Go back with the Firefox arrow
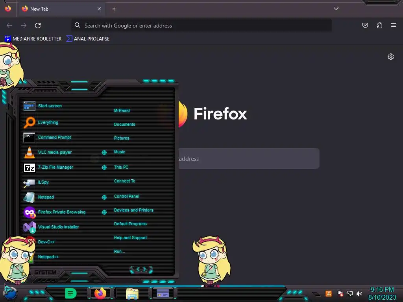The width and height of the screenshot is (403, 302). tap(9, 26)
